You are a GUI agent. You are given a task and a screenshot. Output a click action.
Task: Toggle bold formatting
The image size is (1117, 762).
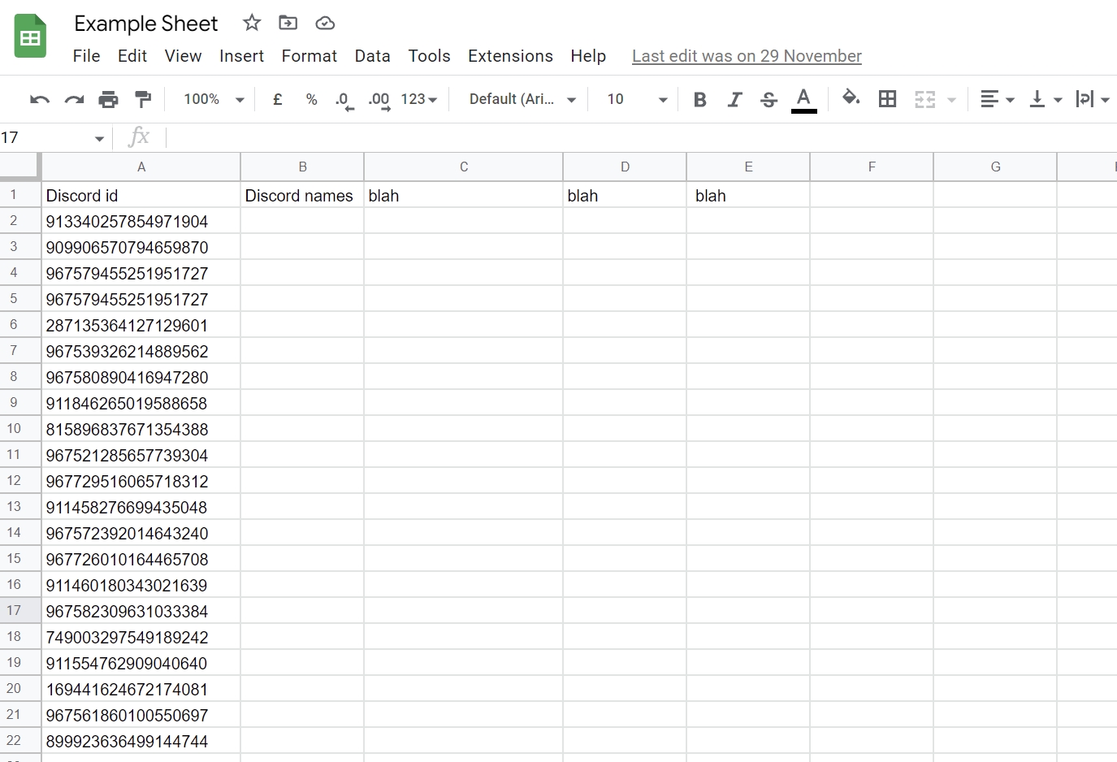(x=699, y=99)
